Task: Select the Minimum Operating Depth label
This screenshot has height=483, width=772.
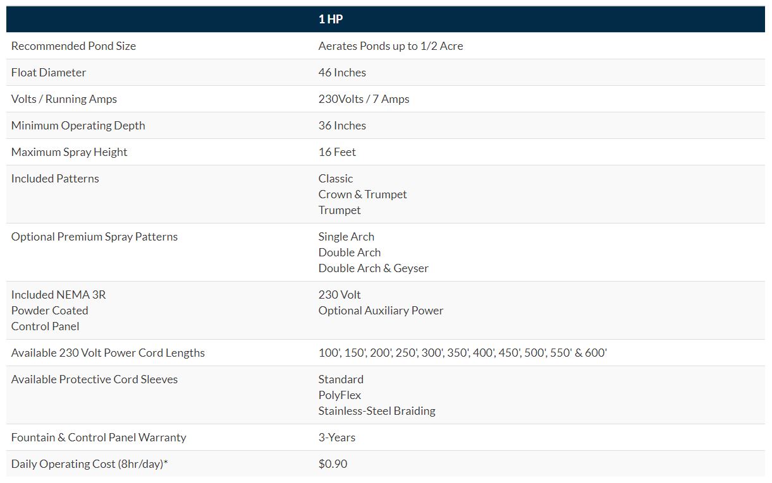Action: point(78,126)
